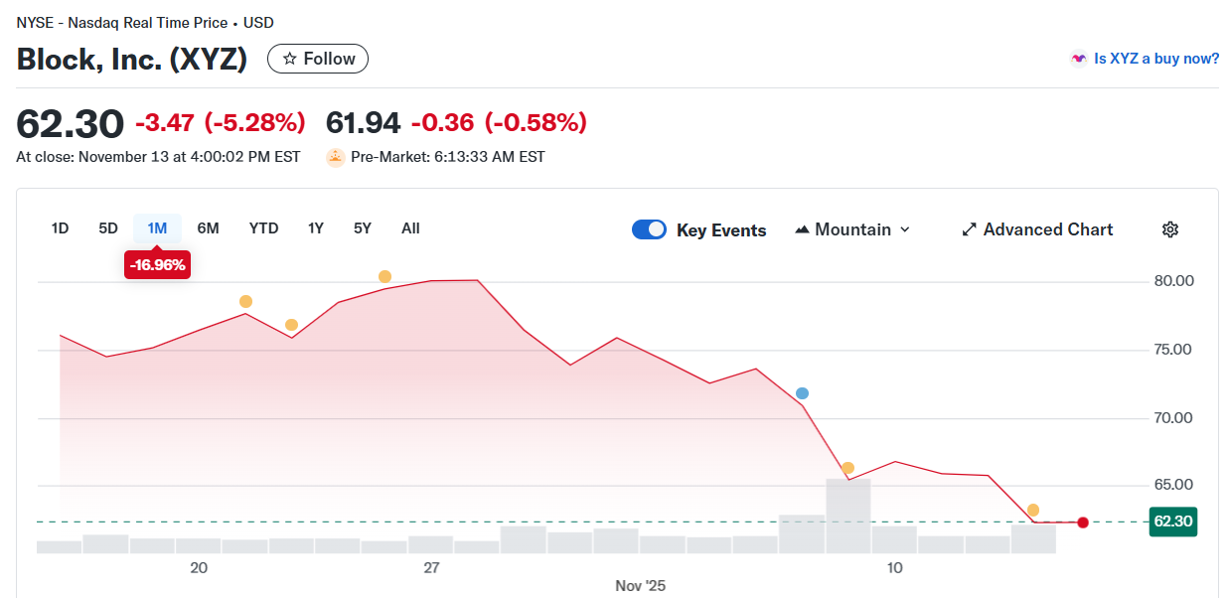Screen dimensions: 1229x598
Task: Click the pre-market sunrise icon
Action: click(336, 157)
